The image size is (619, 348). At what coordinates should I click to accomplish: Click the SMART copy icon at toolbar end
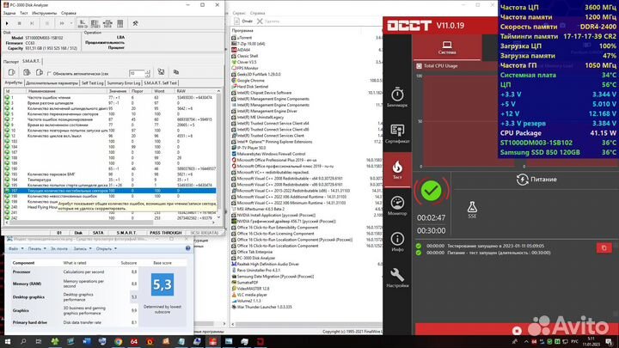[176, 72]
